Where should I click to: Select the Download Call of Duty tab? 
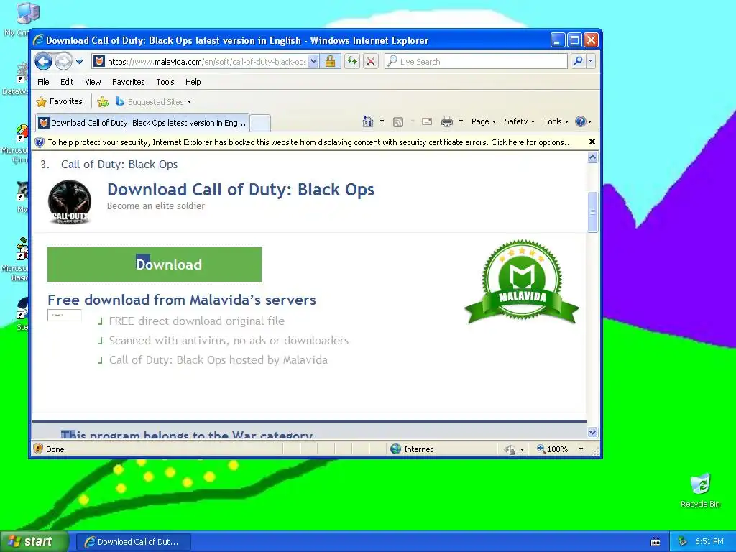[142, 122]
